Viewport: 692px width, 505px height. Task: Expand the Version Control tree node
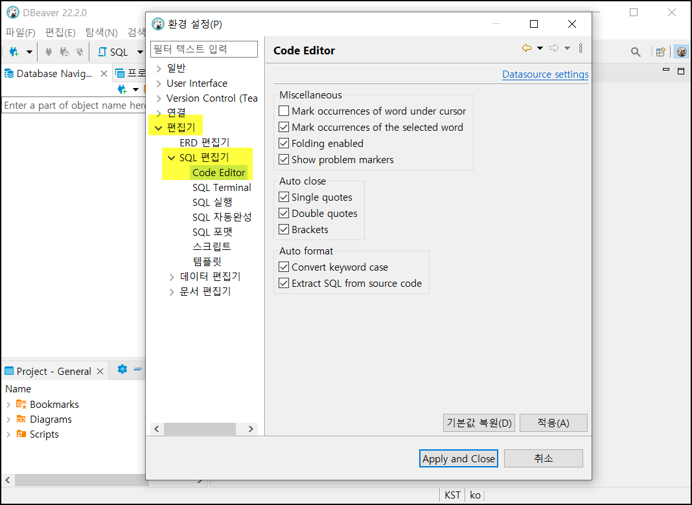click(x=159, y=98)
